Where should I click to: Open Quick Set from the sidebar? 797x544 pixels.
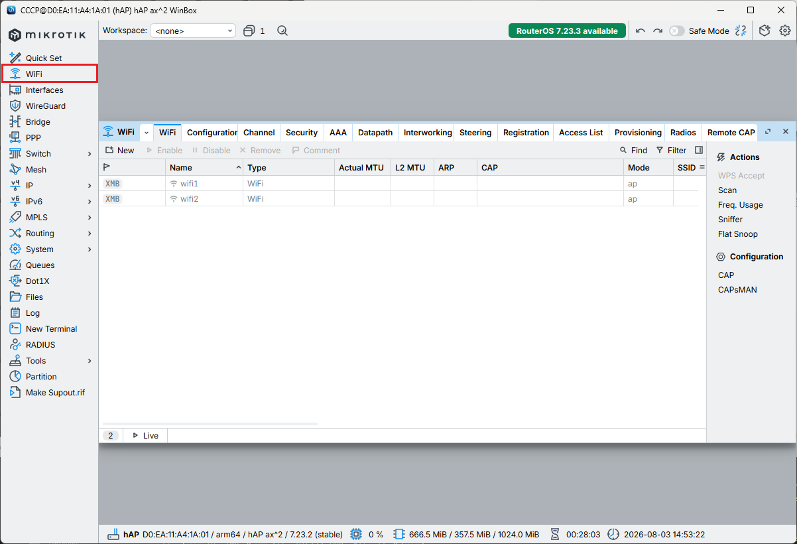click(44, 58)
